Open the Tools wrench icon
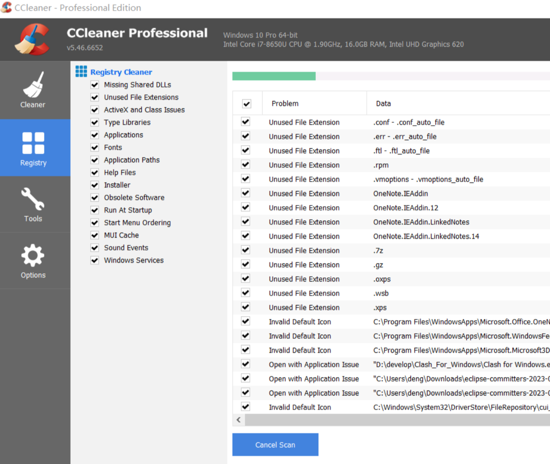 (x=33, y=199)
